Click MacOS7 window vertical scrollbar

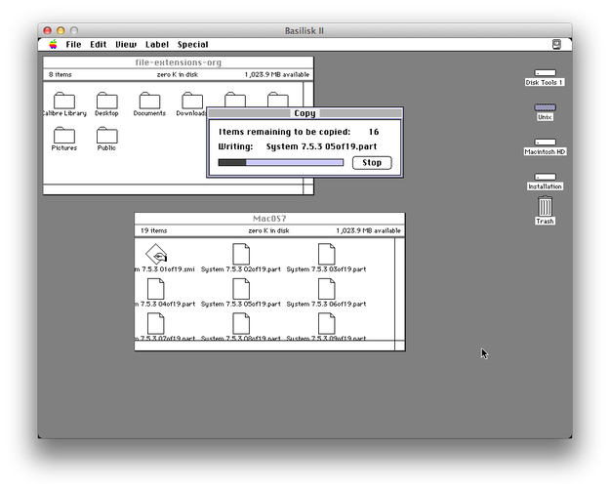point(399,289)
